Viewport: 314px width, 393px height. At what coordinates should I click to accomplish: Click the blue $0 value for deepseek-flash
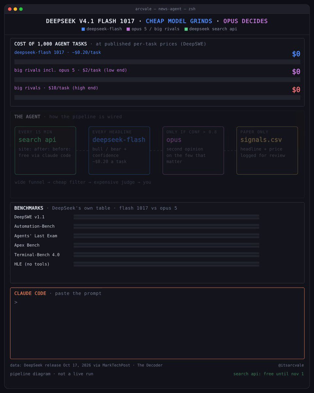point(296,54)
